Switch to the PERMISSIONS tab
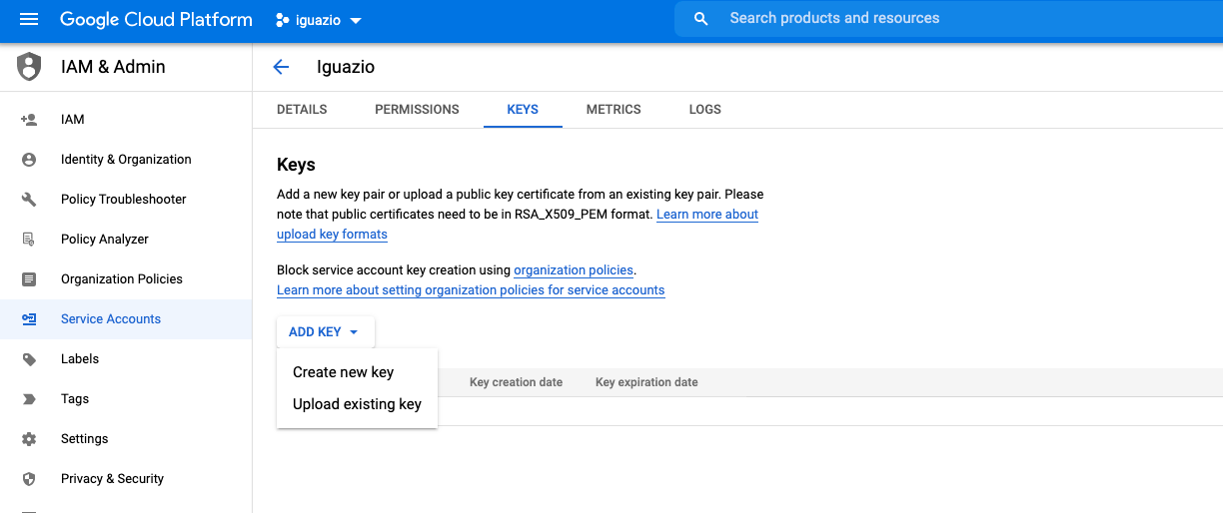 click(417, 110)
